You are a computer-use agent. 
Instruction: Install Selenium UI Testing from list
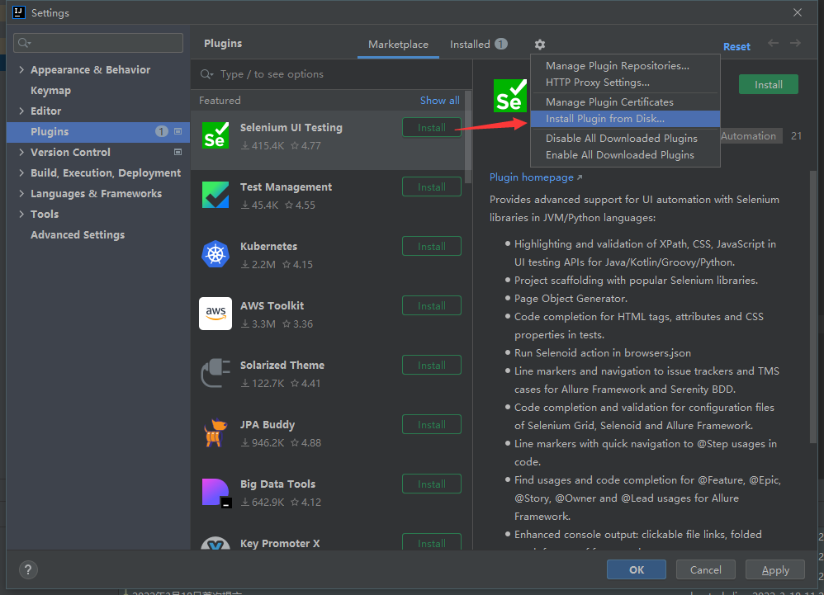coord(432,128)
